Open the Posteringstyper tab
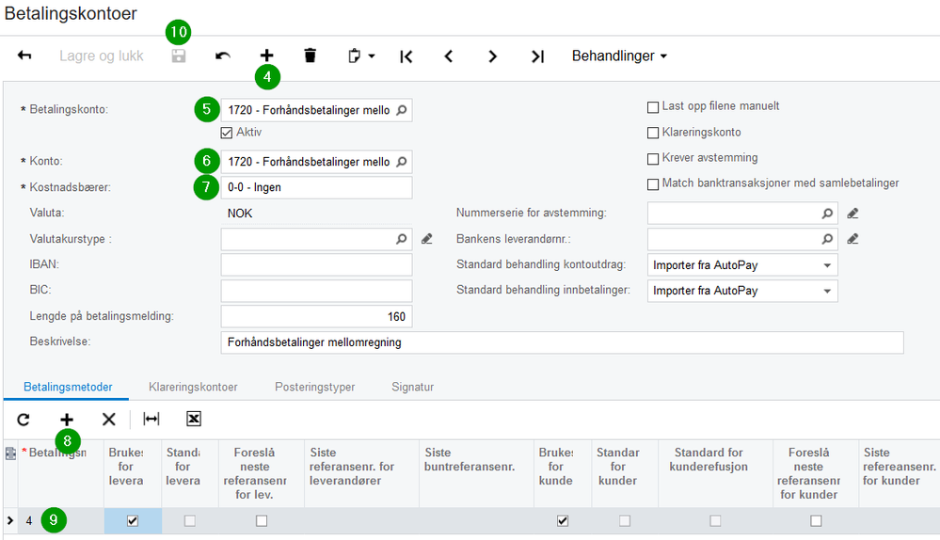The image size is (940, 540). click(315, 387)
